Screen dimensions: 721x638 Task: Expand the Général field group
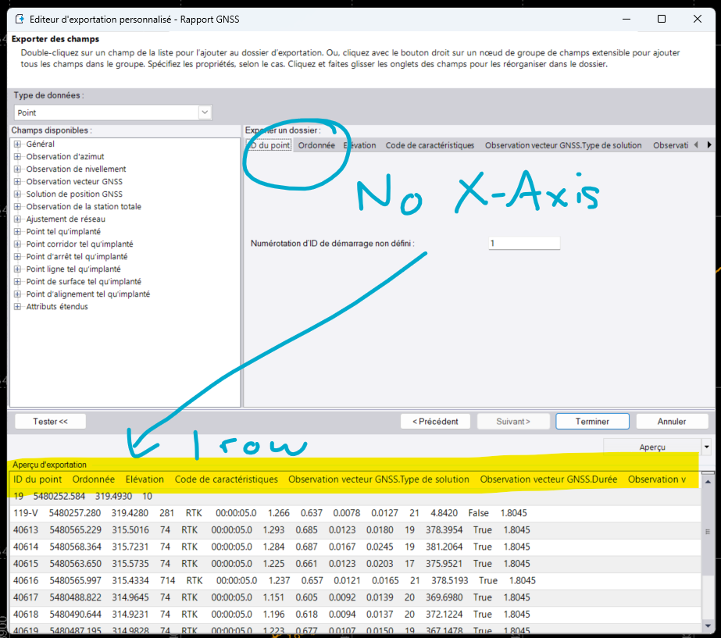(x=17, y=144)
